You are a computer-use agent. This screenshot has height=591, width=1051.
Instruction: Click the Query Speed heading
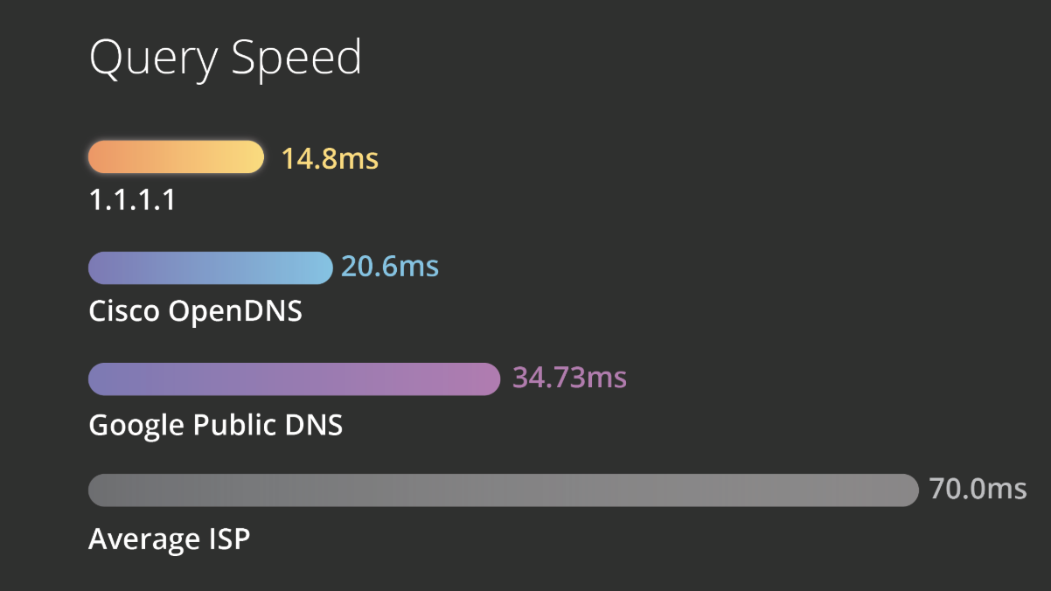(226, 59)
